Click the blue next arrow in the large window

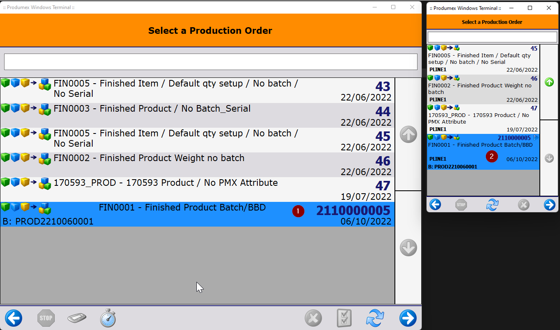(x=408, y=318)
